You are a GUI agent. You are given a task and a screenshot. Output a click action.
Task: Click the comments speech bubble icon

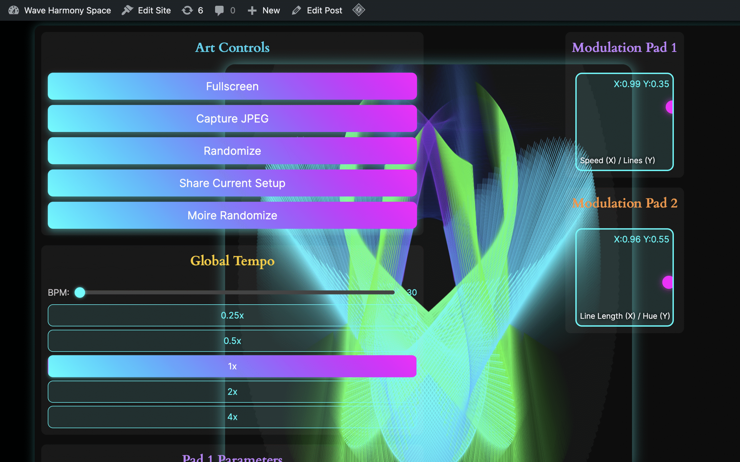pyautogui.click(x=219, y=10)
